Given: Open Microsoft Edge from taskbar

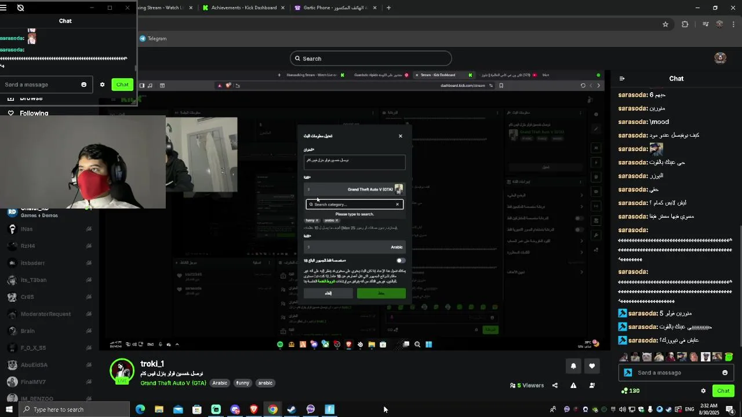Looking at the screenshot, I should tap(140, 409).
